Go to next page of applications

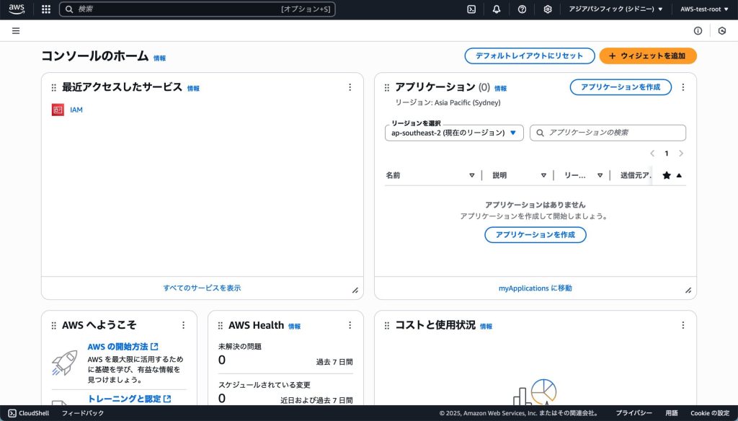click(x=681, y=154)
